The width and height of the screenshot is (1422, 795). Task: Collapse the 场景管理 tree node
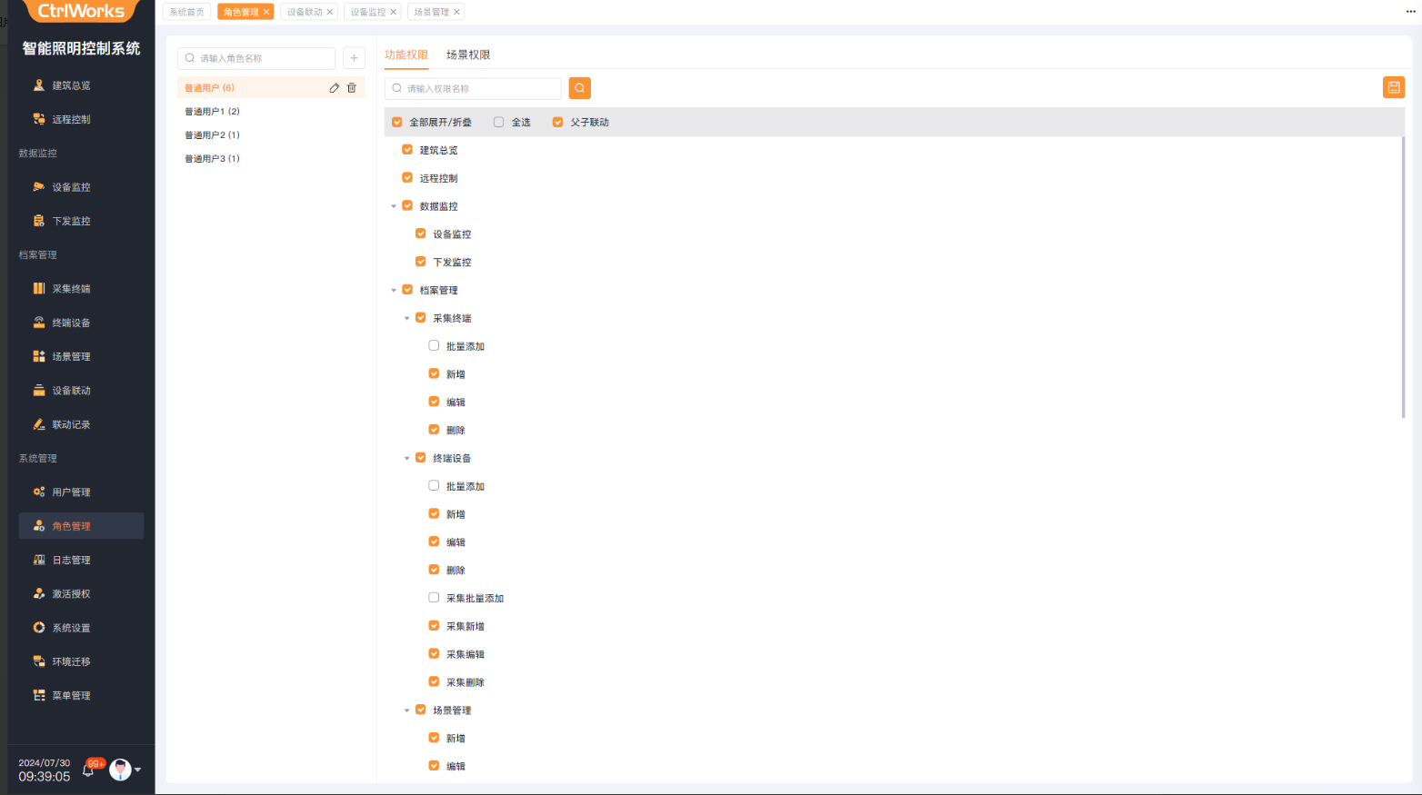406,711
